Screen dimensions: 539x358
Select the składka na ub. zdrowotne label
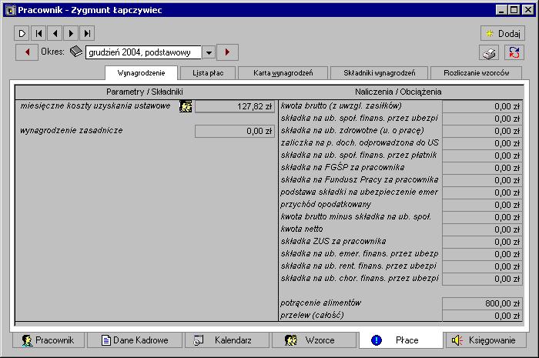tap(353, 131)
